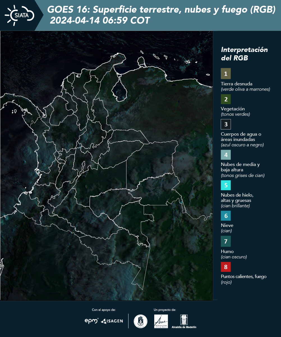Click the 'Un proyecto de:' text

[x=165, y=310]
